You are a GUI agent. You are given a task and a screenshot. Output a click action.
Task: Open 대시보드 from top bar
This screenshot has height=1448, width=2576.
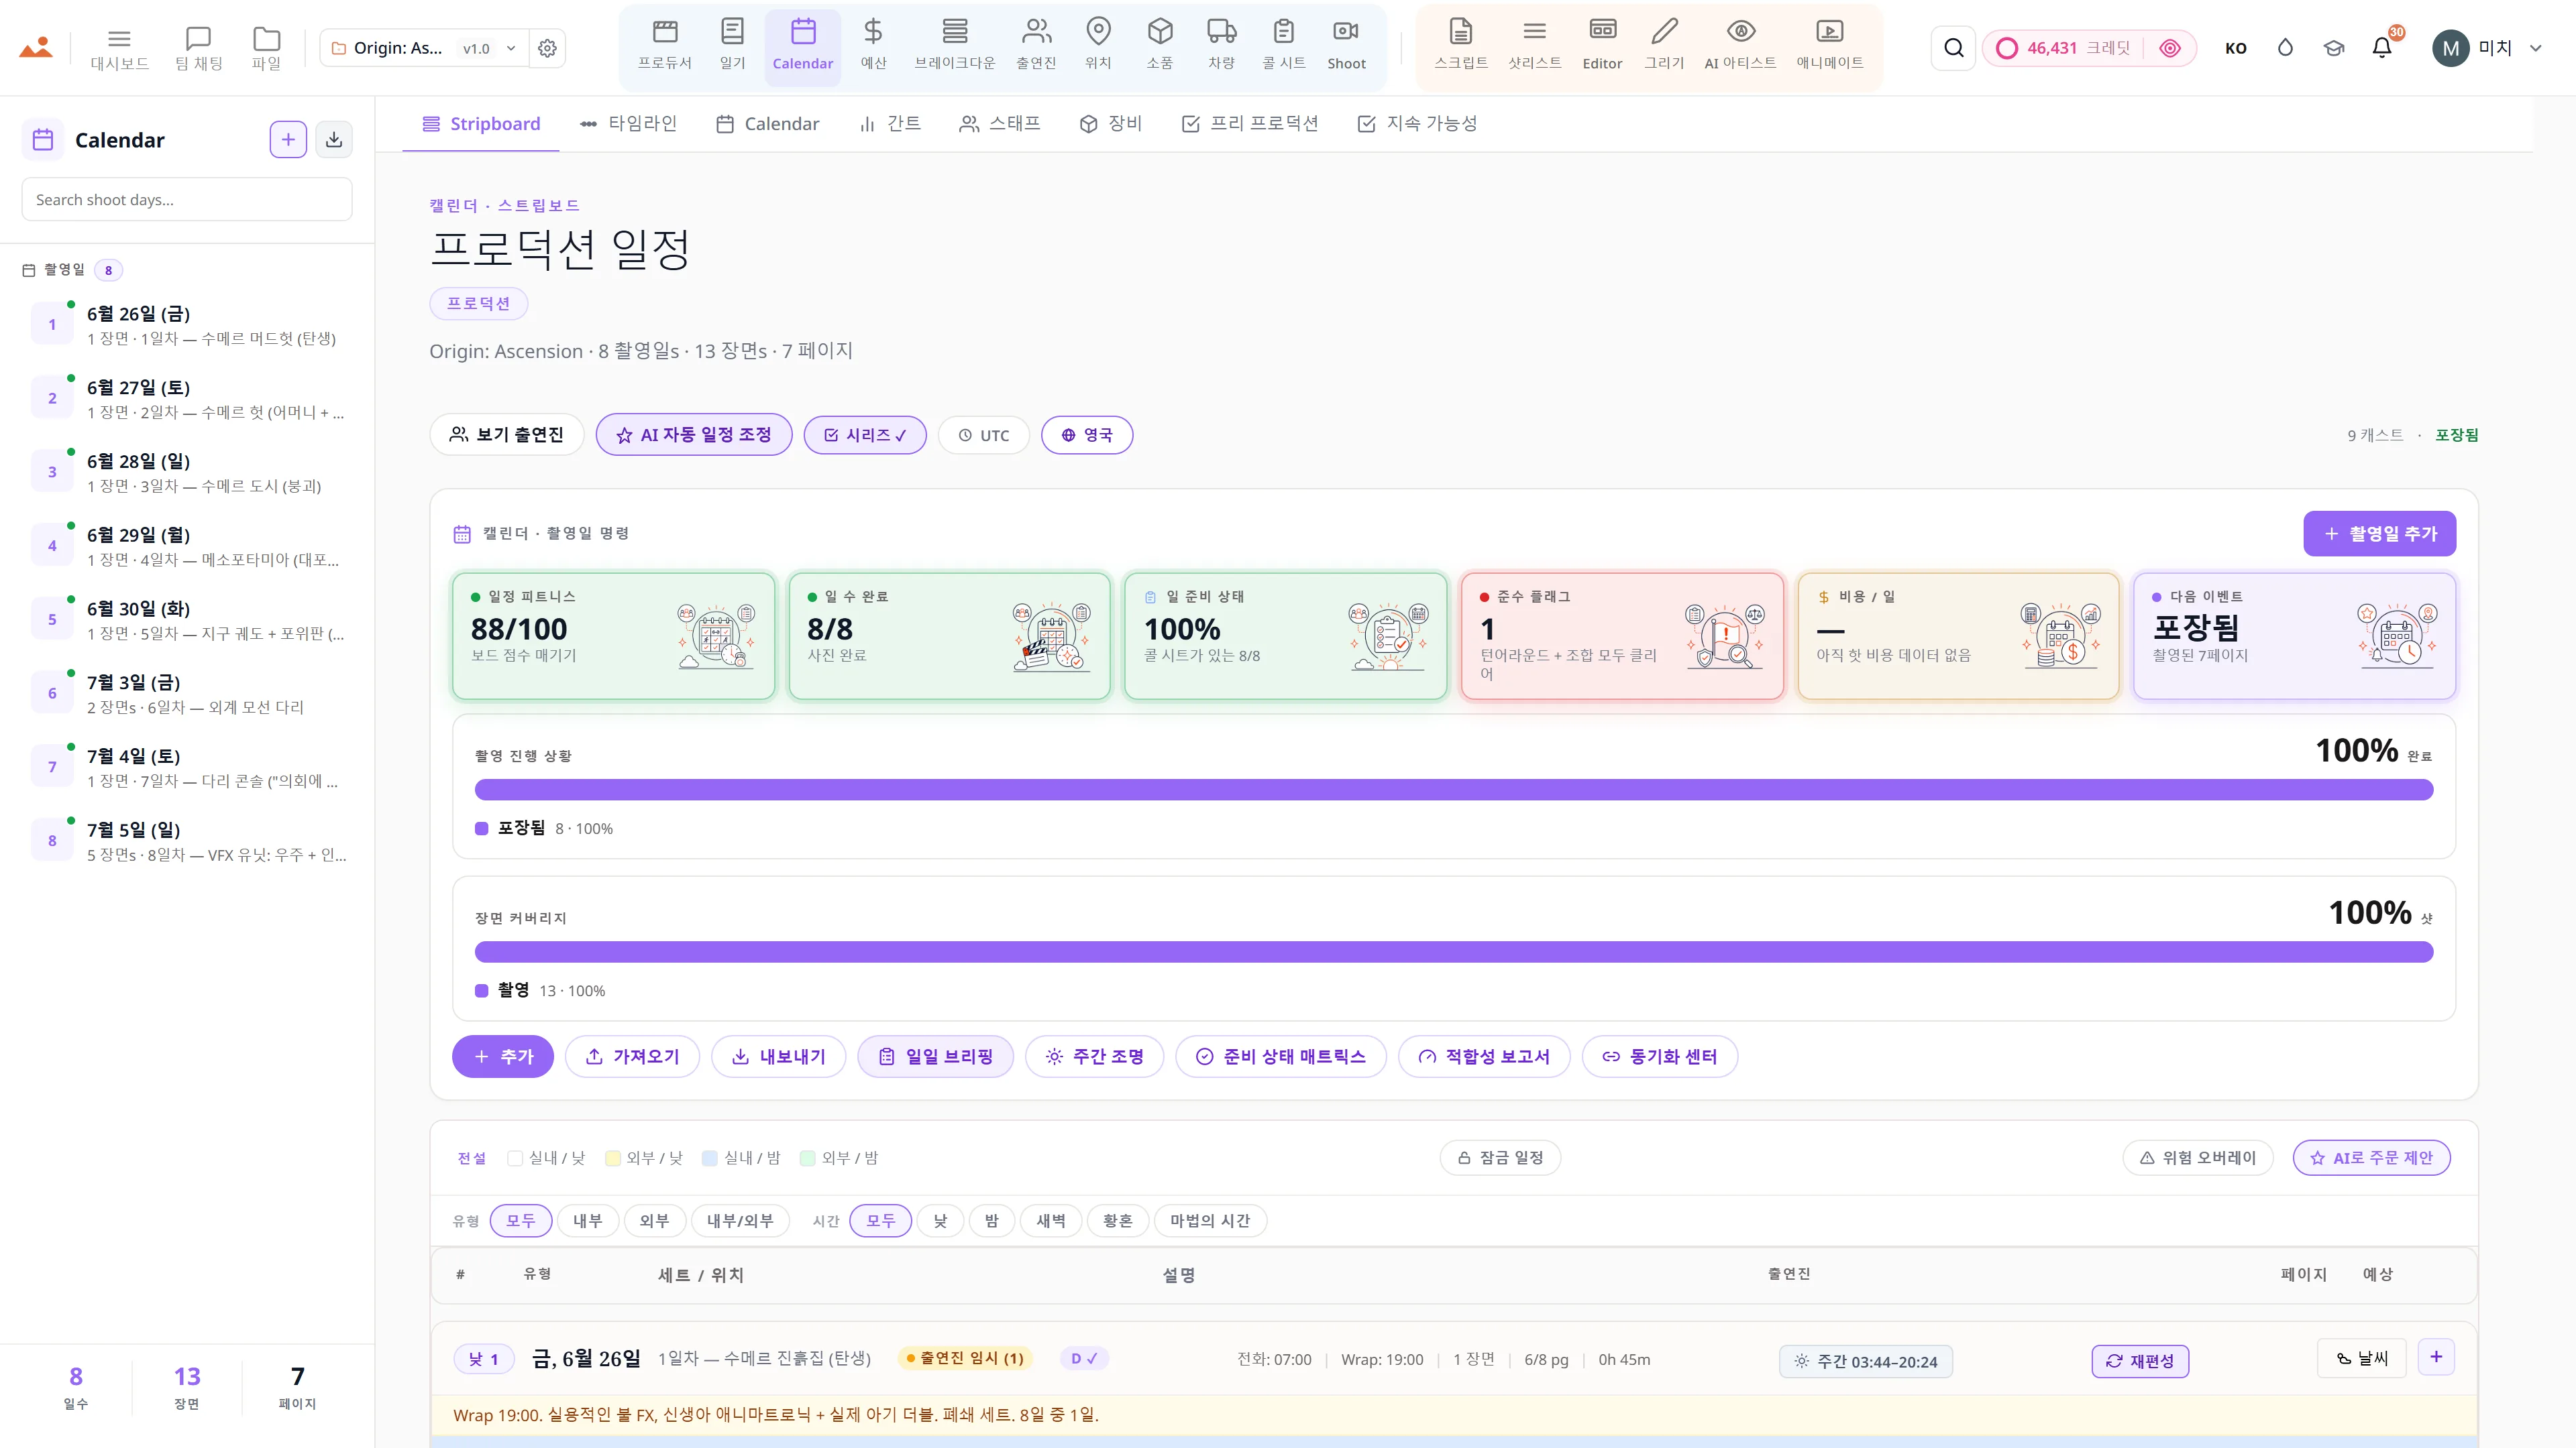[119, 48]
